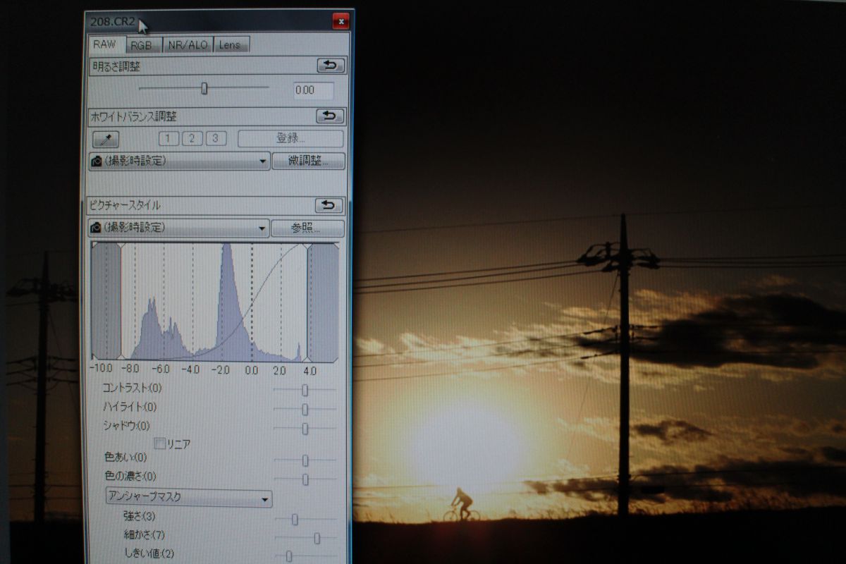Click the brightness value field showing 0.00
846x564 pixels.
pyautogui.click(x=313, y=90)
